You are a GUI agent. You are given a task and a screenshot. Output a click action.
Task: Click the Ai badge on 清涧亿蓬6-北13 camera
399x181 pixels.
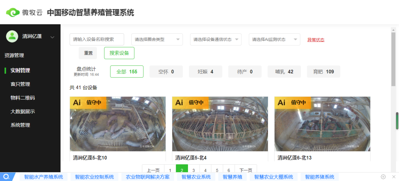[281, 102]
